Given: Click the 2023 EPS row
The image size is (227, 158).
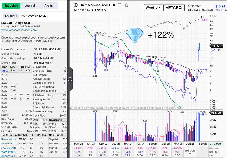Looking at the screenshot, I should pyautogui.click(x=16, y=95).
